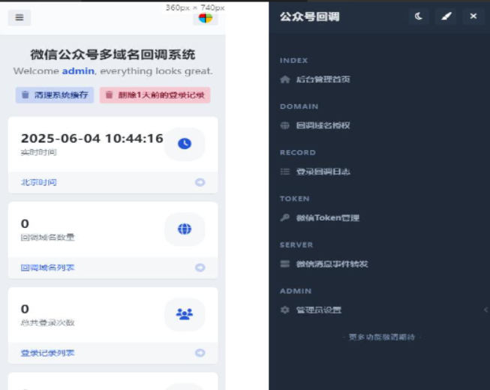Viewport: 490px width, 390px height.
Task: Click the 清理系统缓存 button
Action: coord(55,95)
